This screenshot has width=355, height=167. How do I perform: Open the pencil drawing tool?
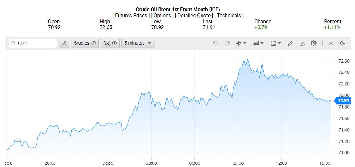click(x=291, y=43)
